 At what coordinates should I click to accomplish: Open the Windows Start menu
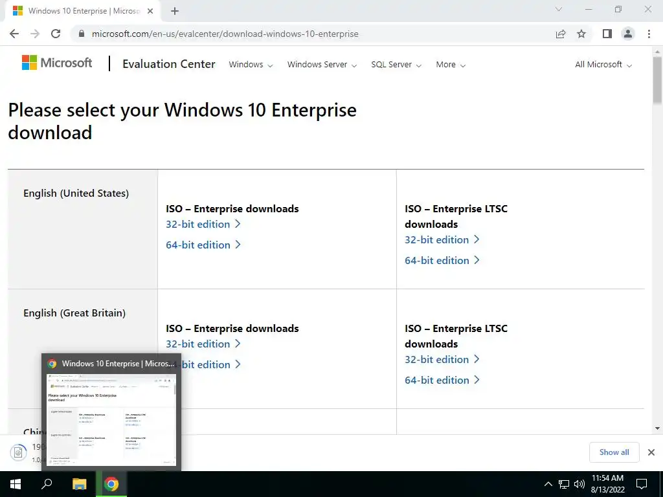coord(16,484)
